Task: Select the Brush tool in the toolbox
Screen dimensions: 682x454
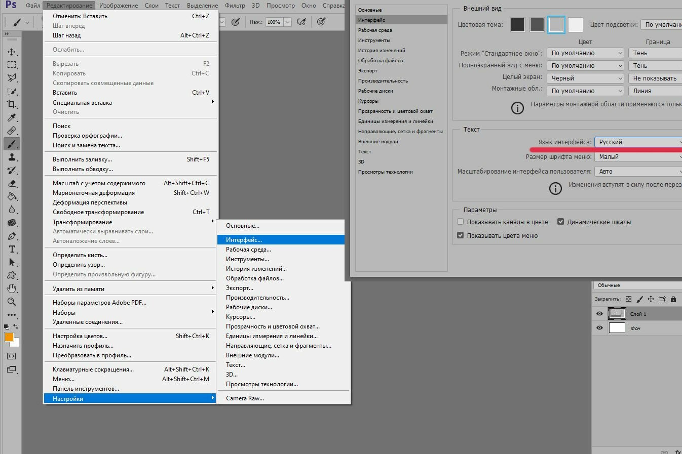Action: coord(12,144)
